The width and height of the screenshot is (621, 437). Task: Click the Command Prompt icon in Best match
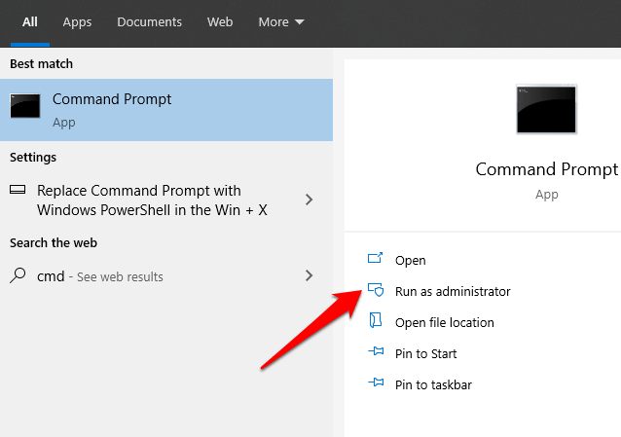click(25, 108)
